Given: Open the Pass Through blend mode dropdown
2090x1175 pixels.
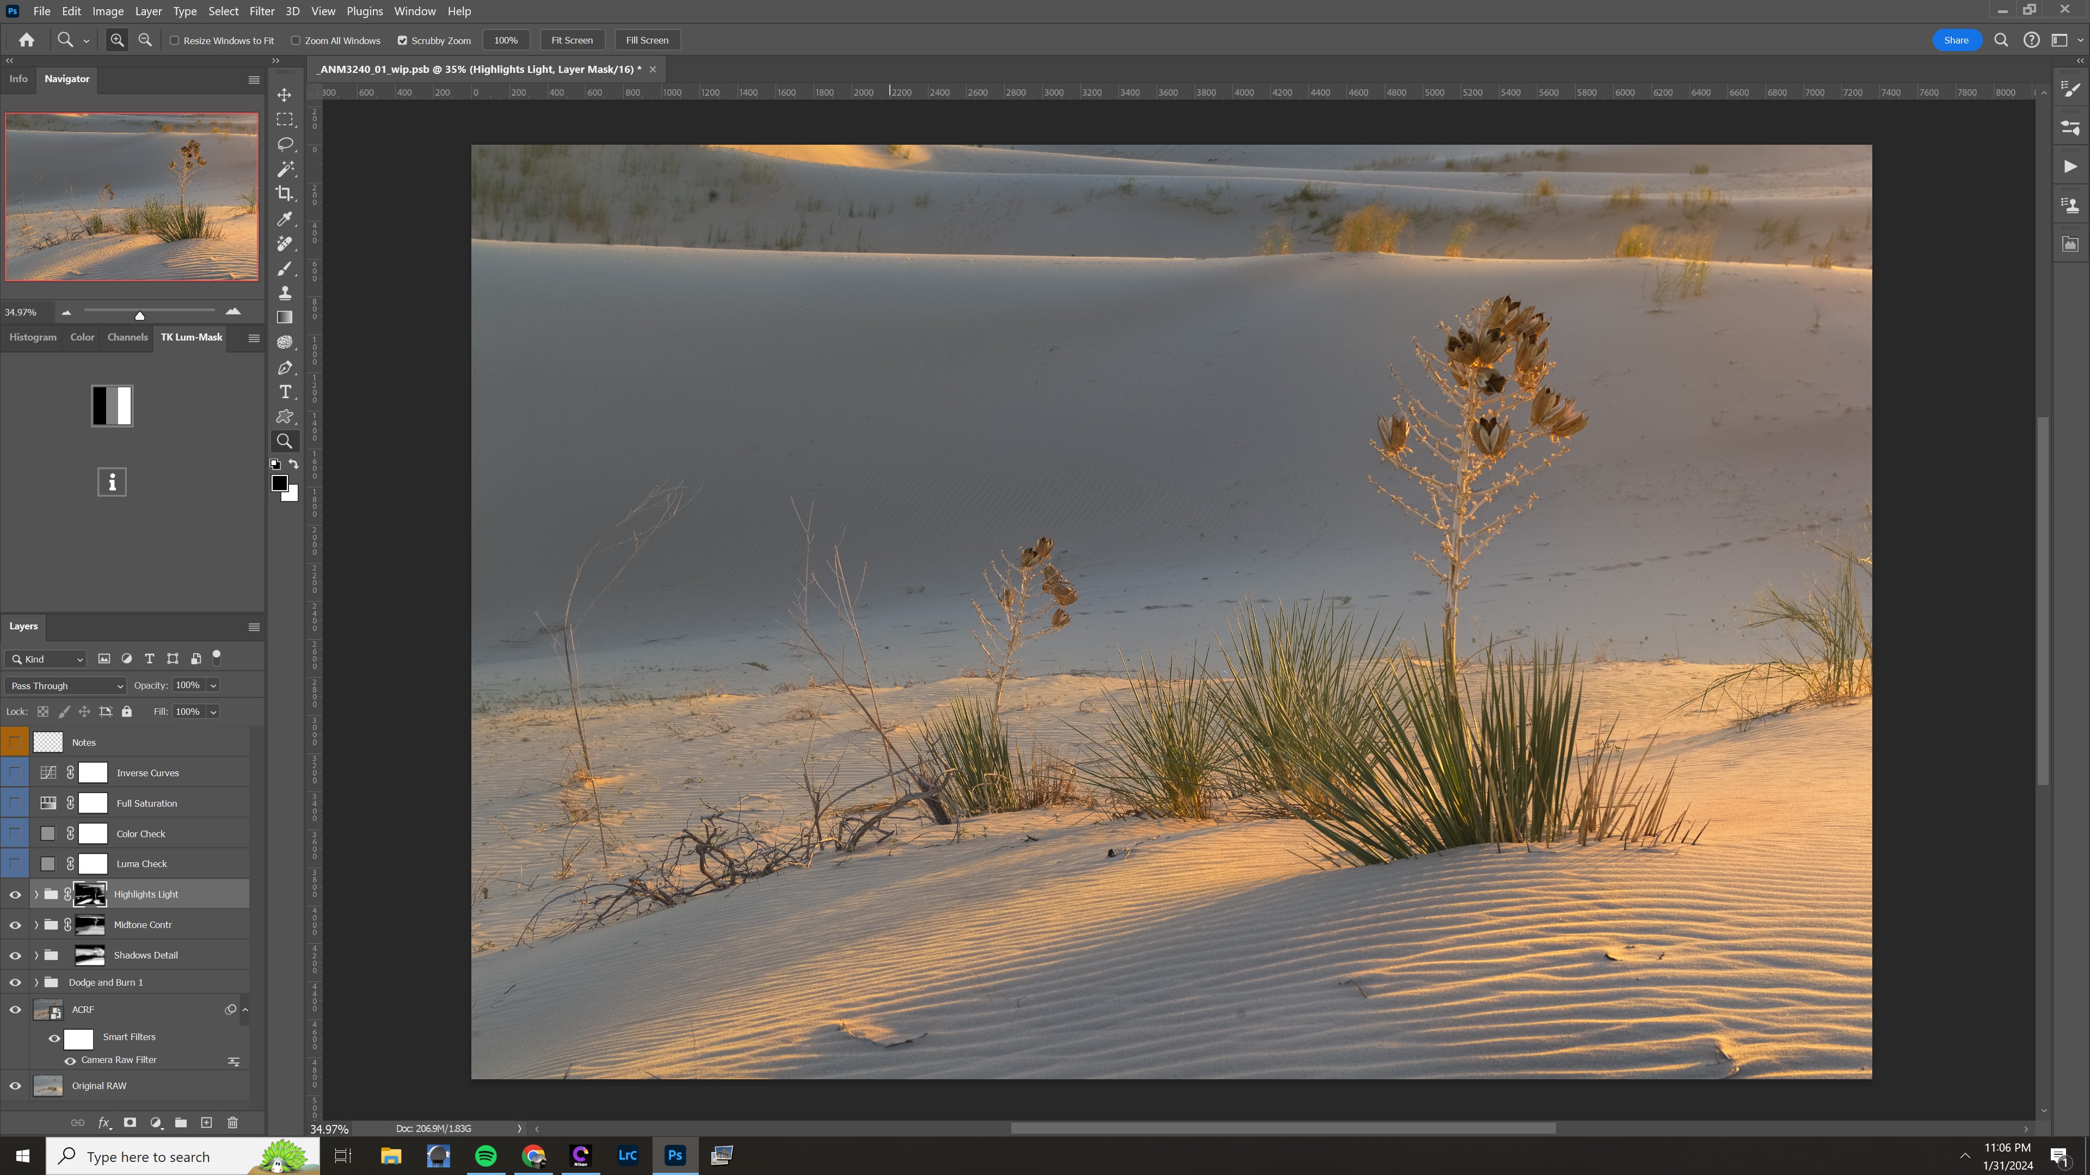Looking at the screenshot, I should click(x=66, y=685).
